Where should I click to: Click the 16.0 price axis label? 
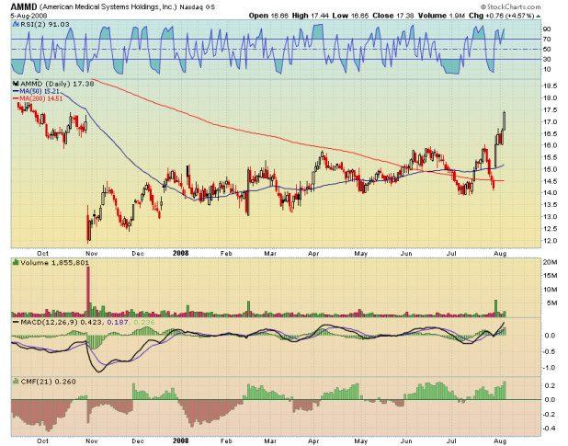[550, 145]
